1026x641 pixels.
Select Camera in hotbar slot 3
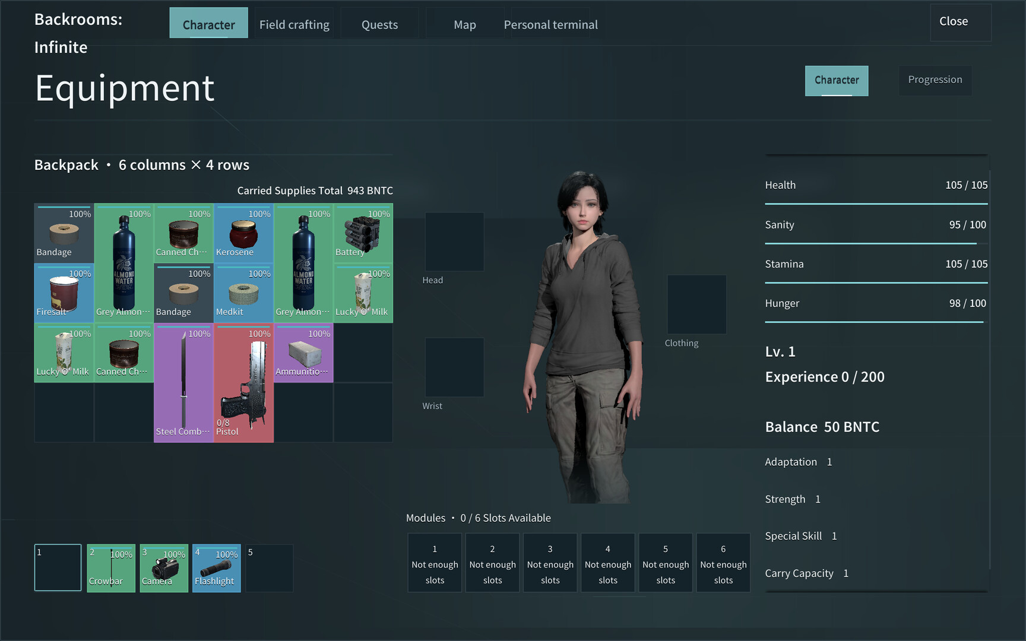tap(164, 568)
